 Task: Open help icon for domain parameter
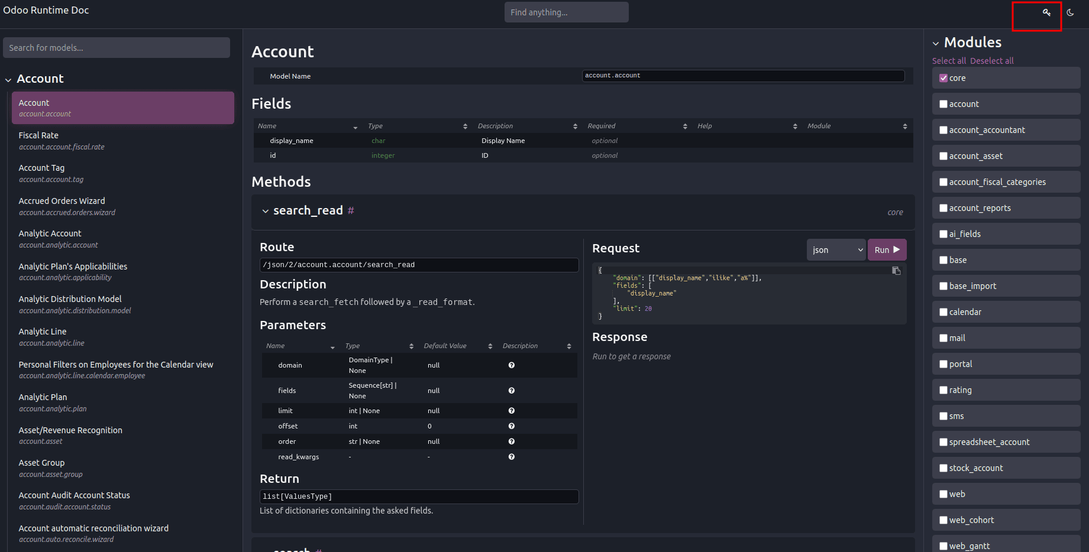512,365
